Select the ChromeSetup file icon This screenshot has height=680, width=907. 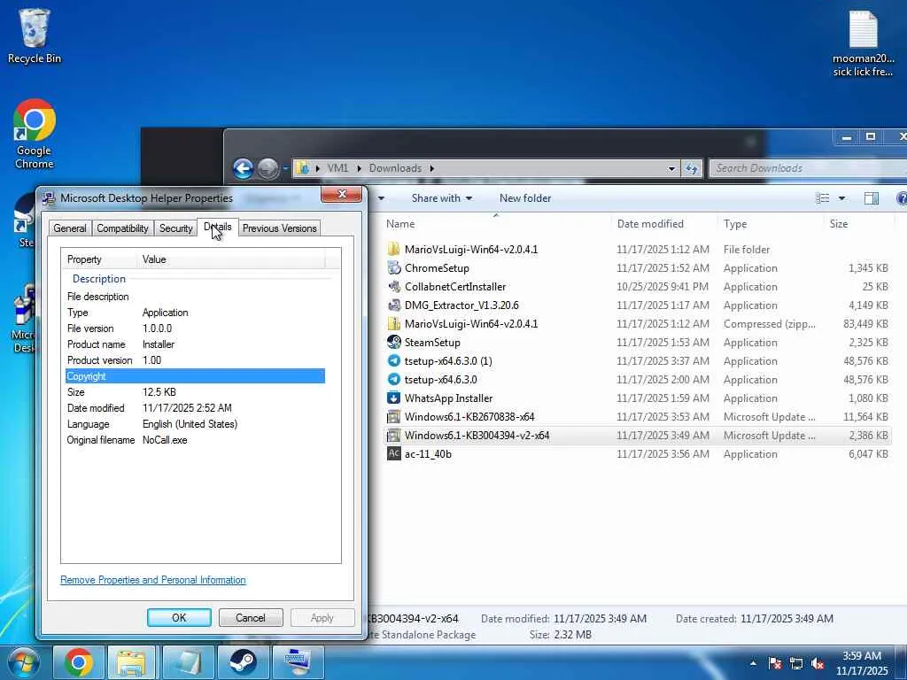(x=394, y=267)
